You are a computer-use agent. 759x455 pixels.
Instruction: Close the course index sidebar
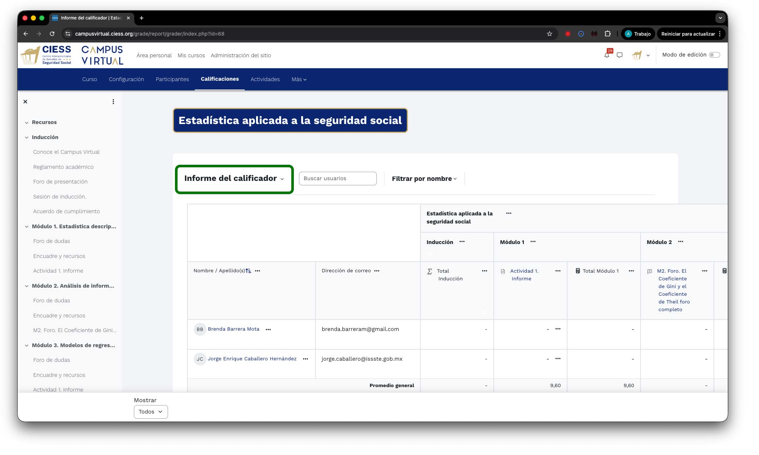tap(25, 102)
